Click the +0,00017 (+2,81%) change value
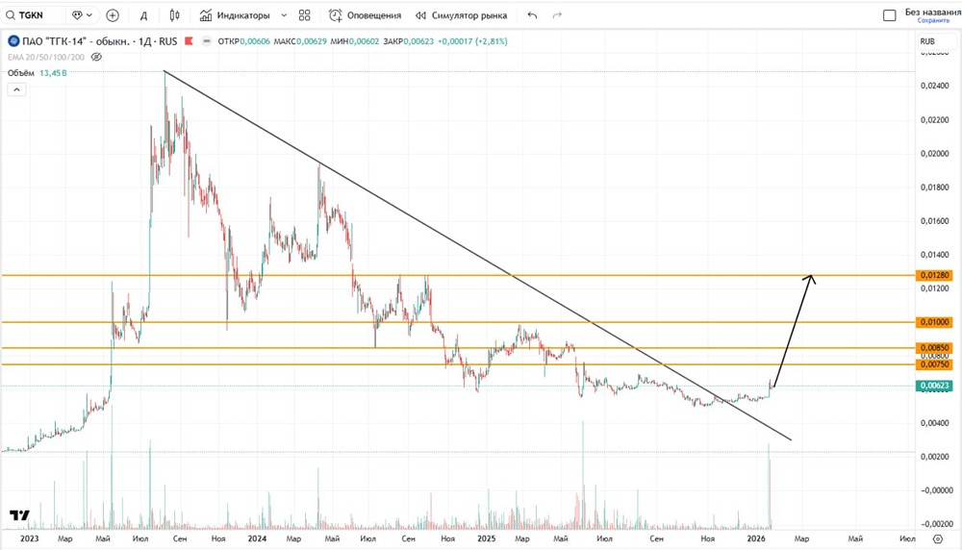Image resolution: width=962 pixels, height=550 pixels. point(472,41)
